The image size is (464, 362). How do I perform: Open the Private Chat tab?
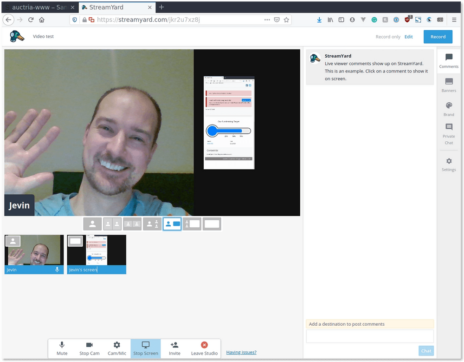pos(449,134)
